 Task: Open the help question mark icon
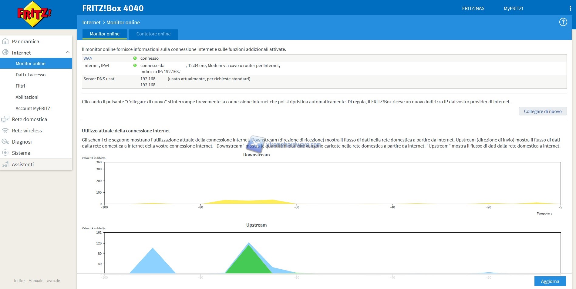click(x=563, y=22)
